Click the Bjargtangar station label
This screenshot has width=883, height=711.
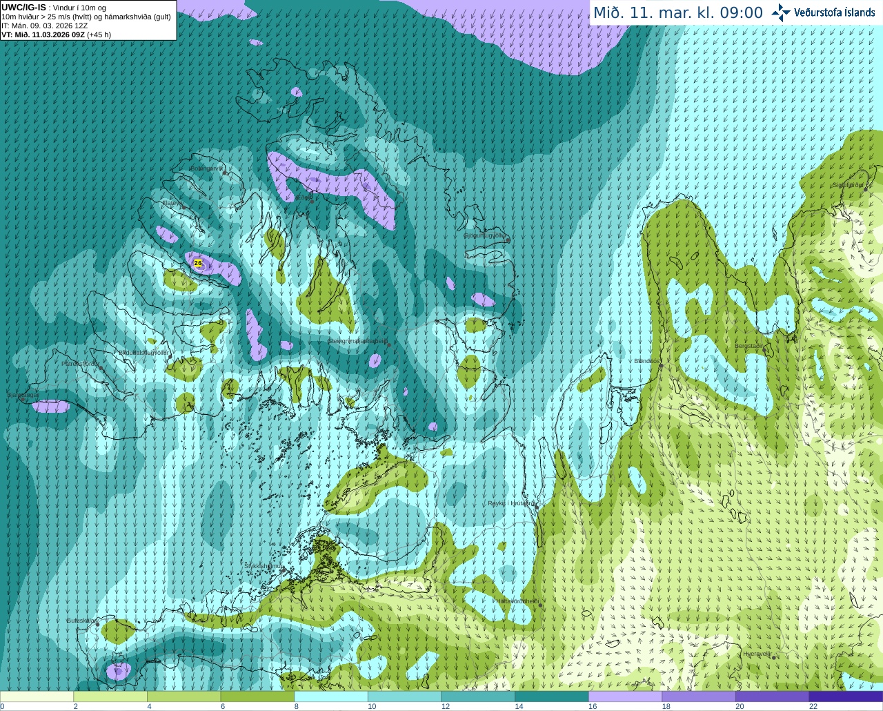coord(23,396)
